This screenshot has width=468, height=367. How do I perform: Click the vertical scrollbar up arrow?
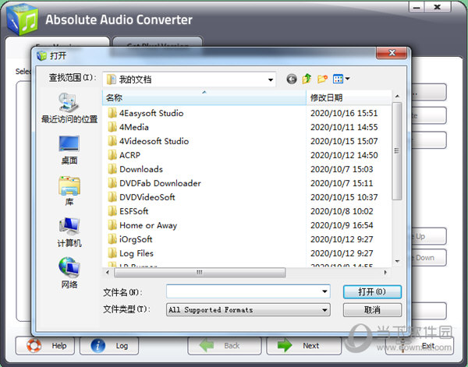tap(397, 96)
